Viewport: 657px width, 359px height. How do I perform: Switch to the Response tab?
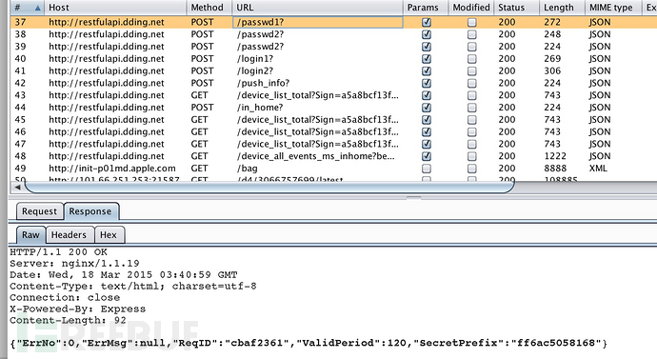pos(90,211)
